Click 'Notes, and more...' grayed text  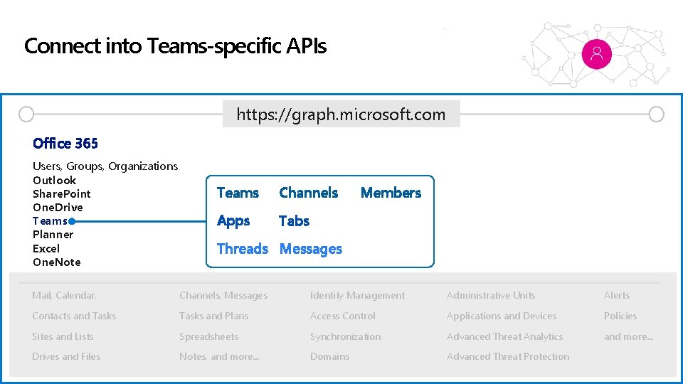(x=219, y=356)
